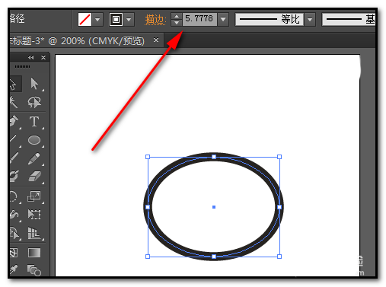
Task: Click the stroke weight field 5.7778
Action: (199, 19)
